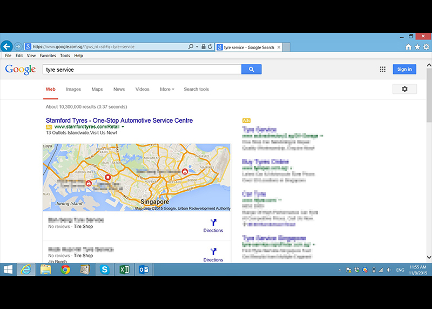Screen dimensions: 432x309
Task: Open the Tools menu
Action: click(x=65, y=56)
